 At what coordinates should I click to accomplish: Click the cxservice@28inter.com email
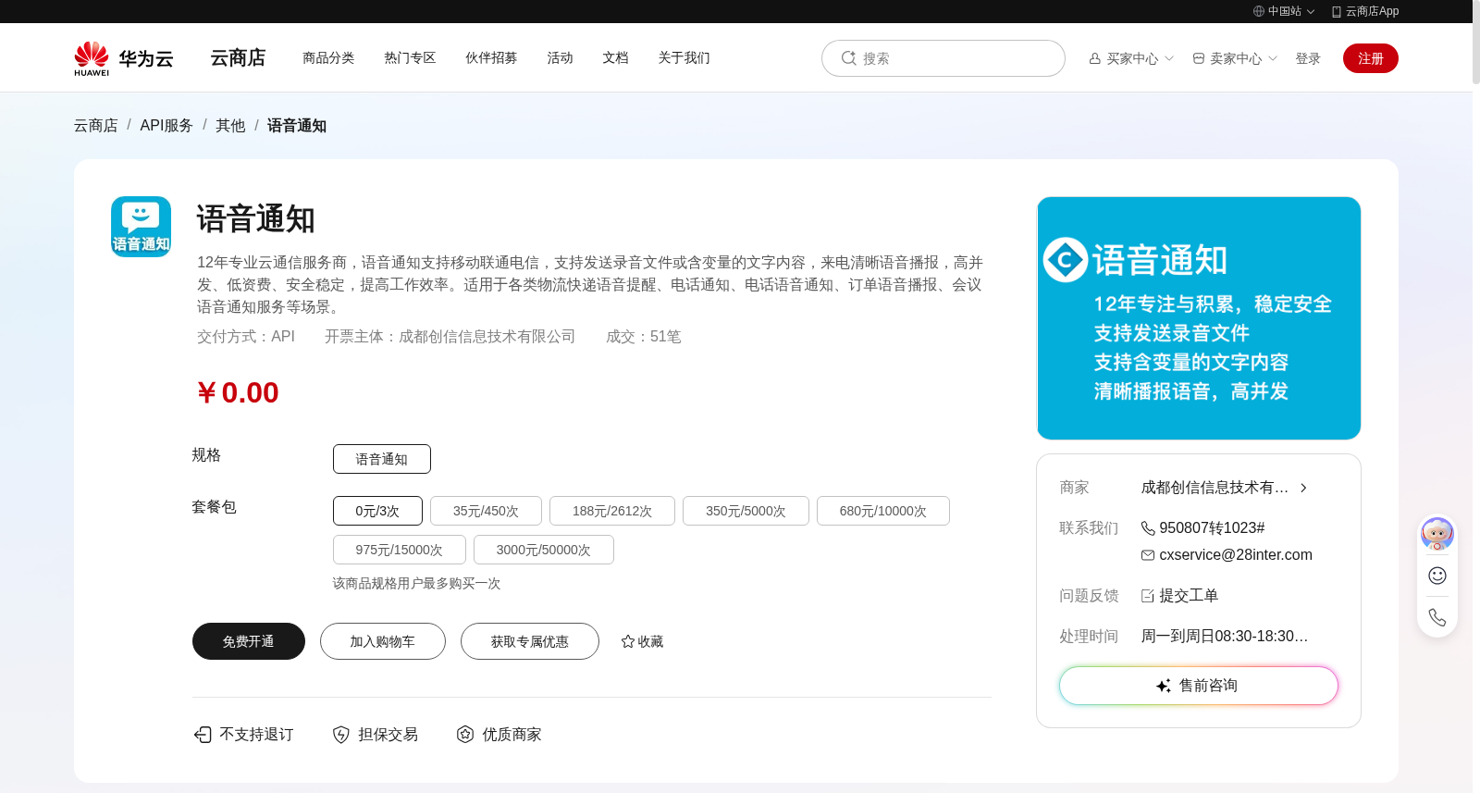pos(1236,555)
